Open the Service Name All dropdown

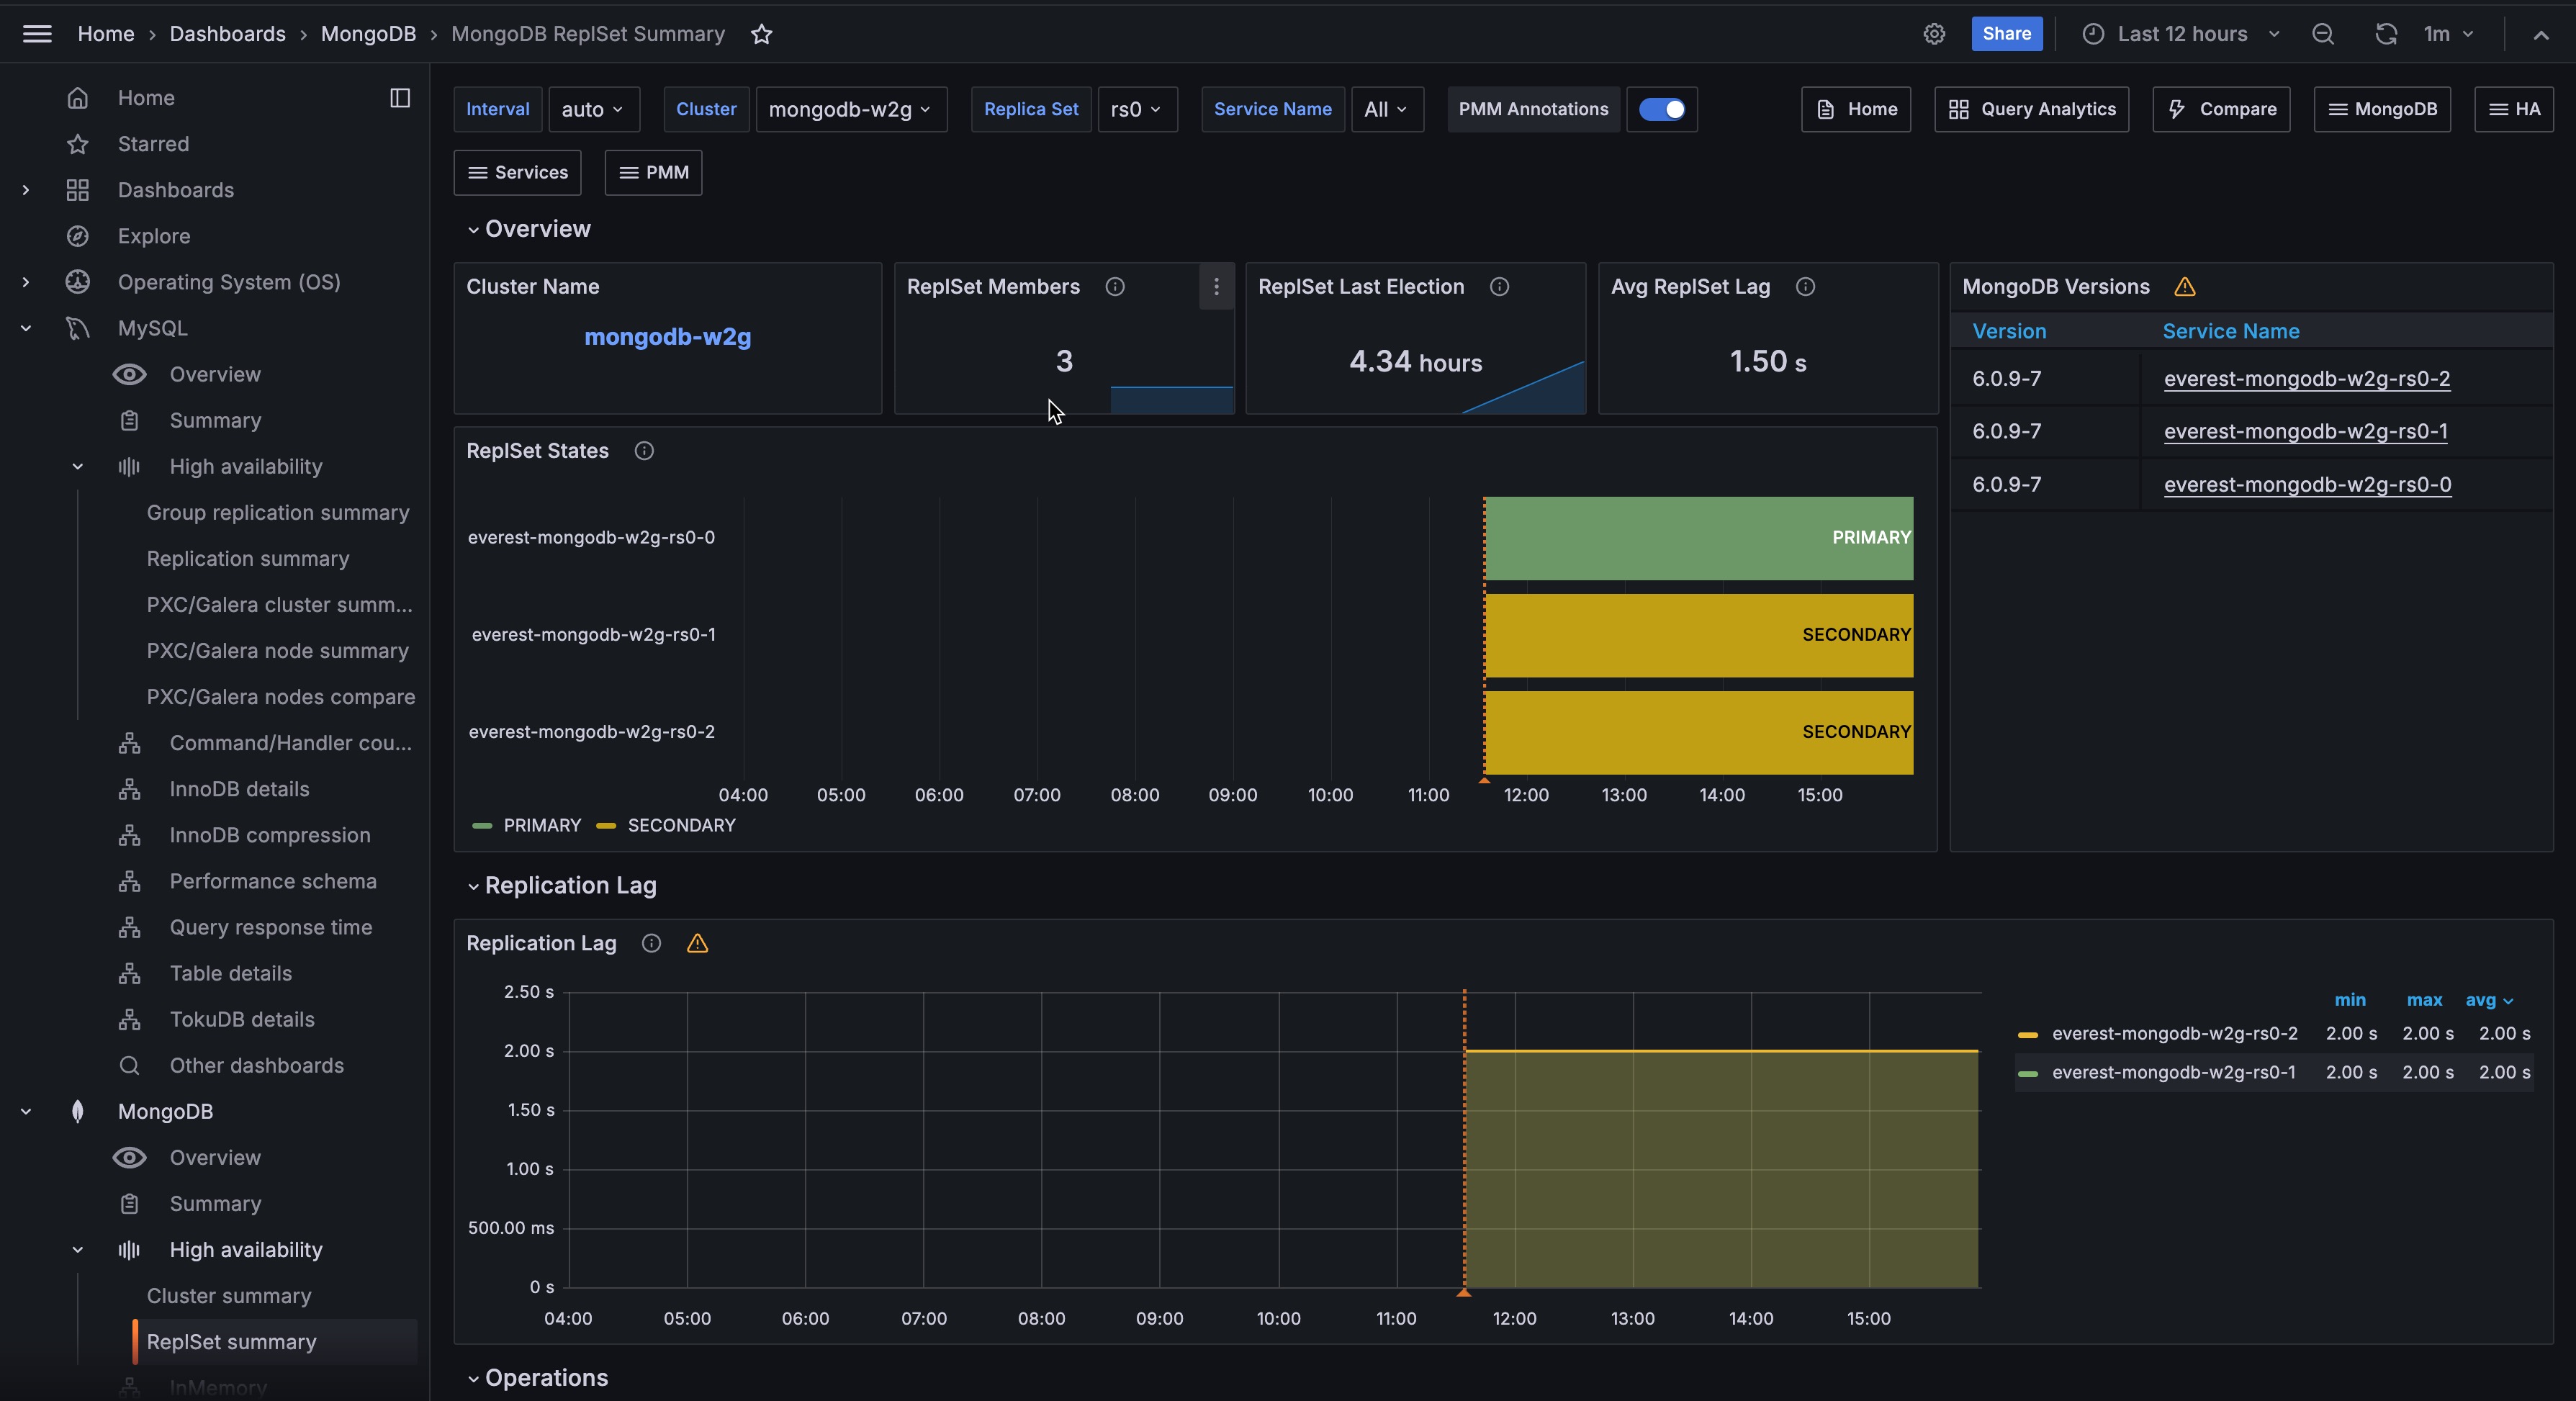click(x=1387, y=109)
